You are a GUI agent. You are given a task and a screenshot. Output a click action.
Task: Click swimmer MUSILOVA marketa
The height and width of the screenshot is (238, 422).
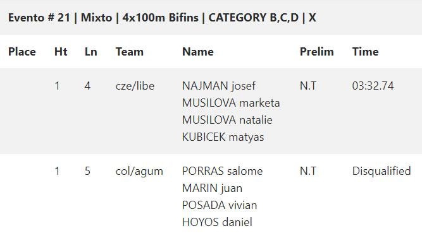coord(231,103)
